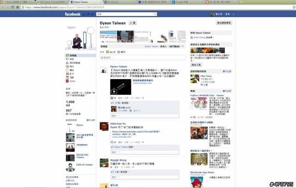This screenshot has height=188, width=296.
Task: Click the comment box under the first post
Action: point(145,115)
